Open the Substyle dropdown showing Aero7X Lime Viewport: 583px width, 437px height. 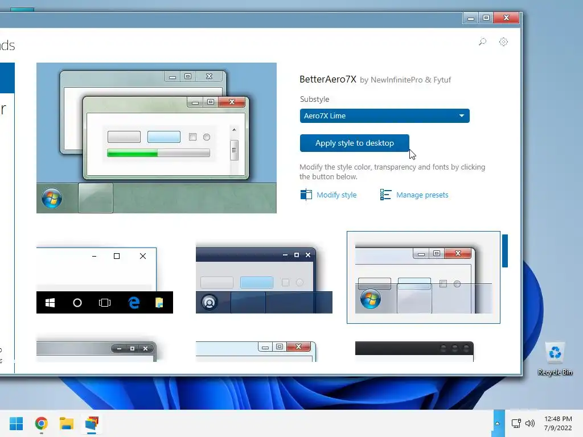point(384,116)
